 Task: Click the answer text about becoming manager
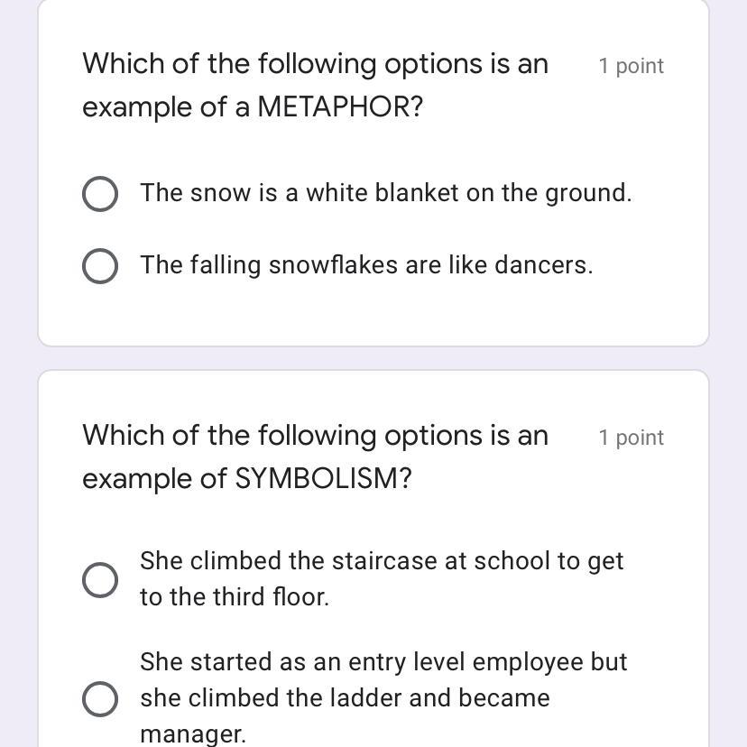click(x=384, y=697)
